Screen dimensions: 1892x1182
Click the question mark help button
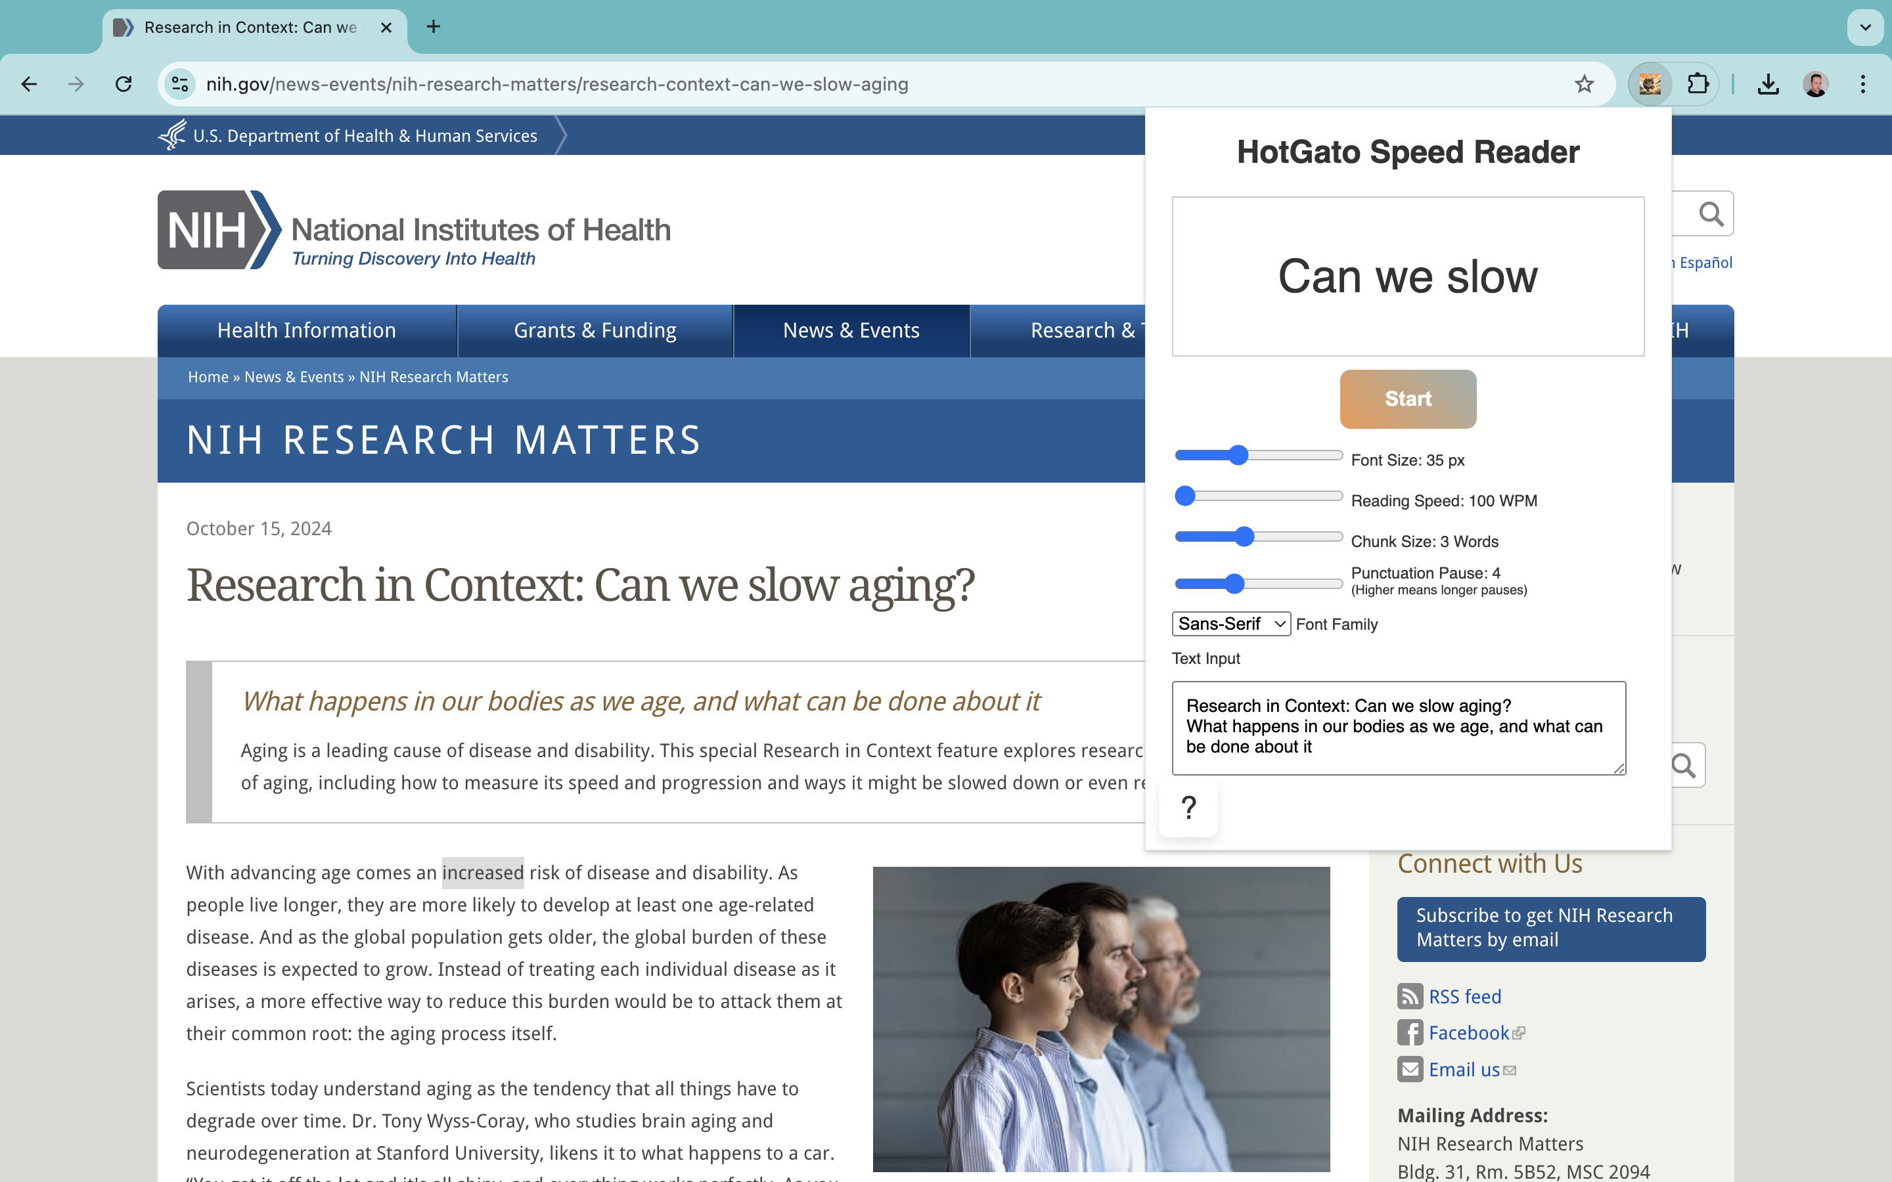pos(1188,807)
